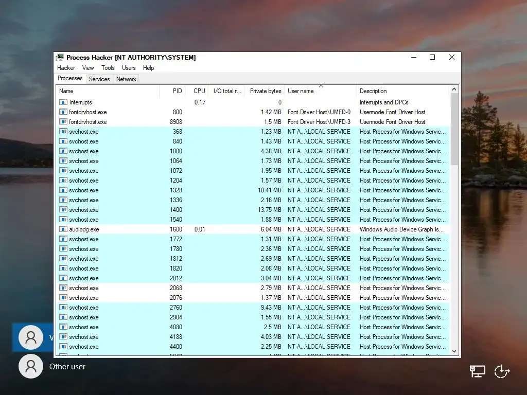Sort by the CPU column header
This screenshot has height=395, width=527.
tap(197, 91)
